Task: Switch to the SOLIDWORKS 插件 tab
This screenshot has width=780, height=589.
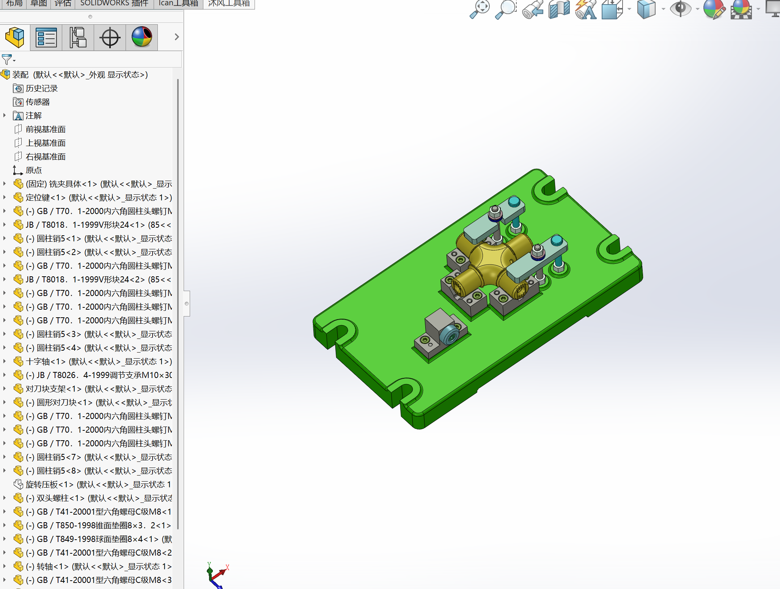Action: 114,3
